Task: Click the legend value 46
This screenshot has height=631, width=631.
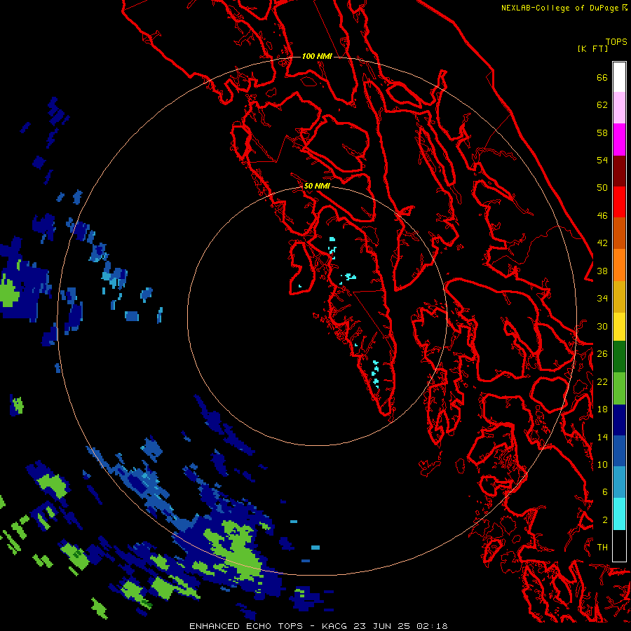Action: [602, 216]
